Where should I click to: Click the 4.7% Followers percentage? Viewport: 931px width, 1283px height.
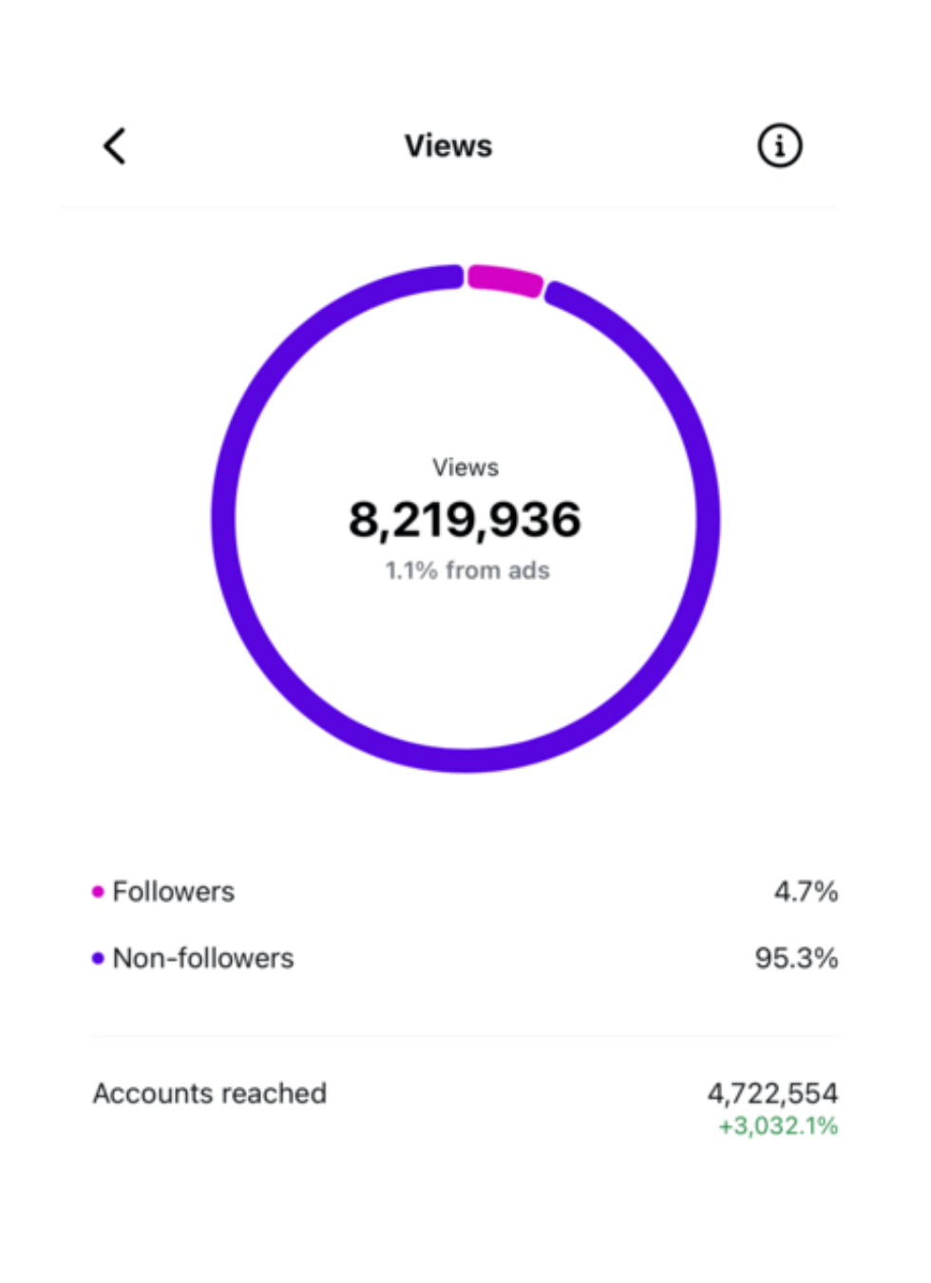806,891
